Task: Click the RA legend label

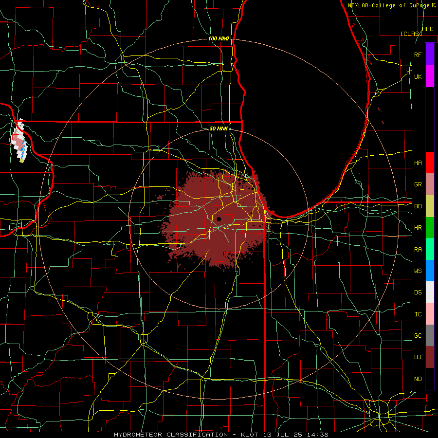Action: tap(418, 249)
